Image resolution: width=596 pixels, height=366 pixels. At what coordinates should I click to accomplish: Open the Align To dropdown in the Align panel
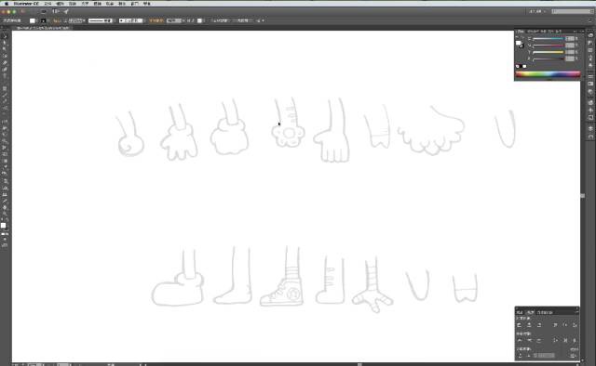(x=574, y=355)
